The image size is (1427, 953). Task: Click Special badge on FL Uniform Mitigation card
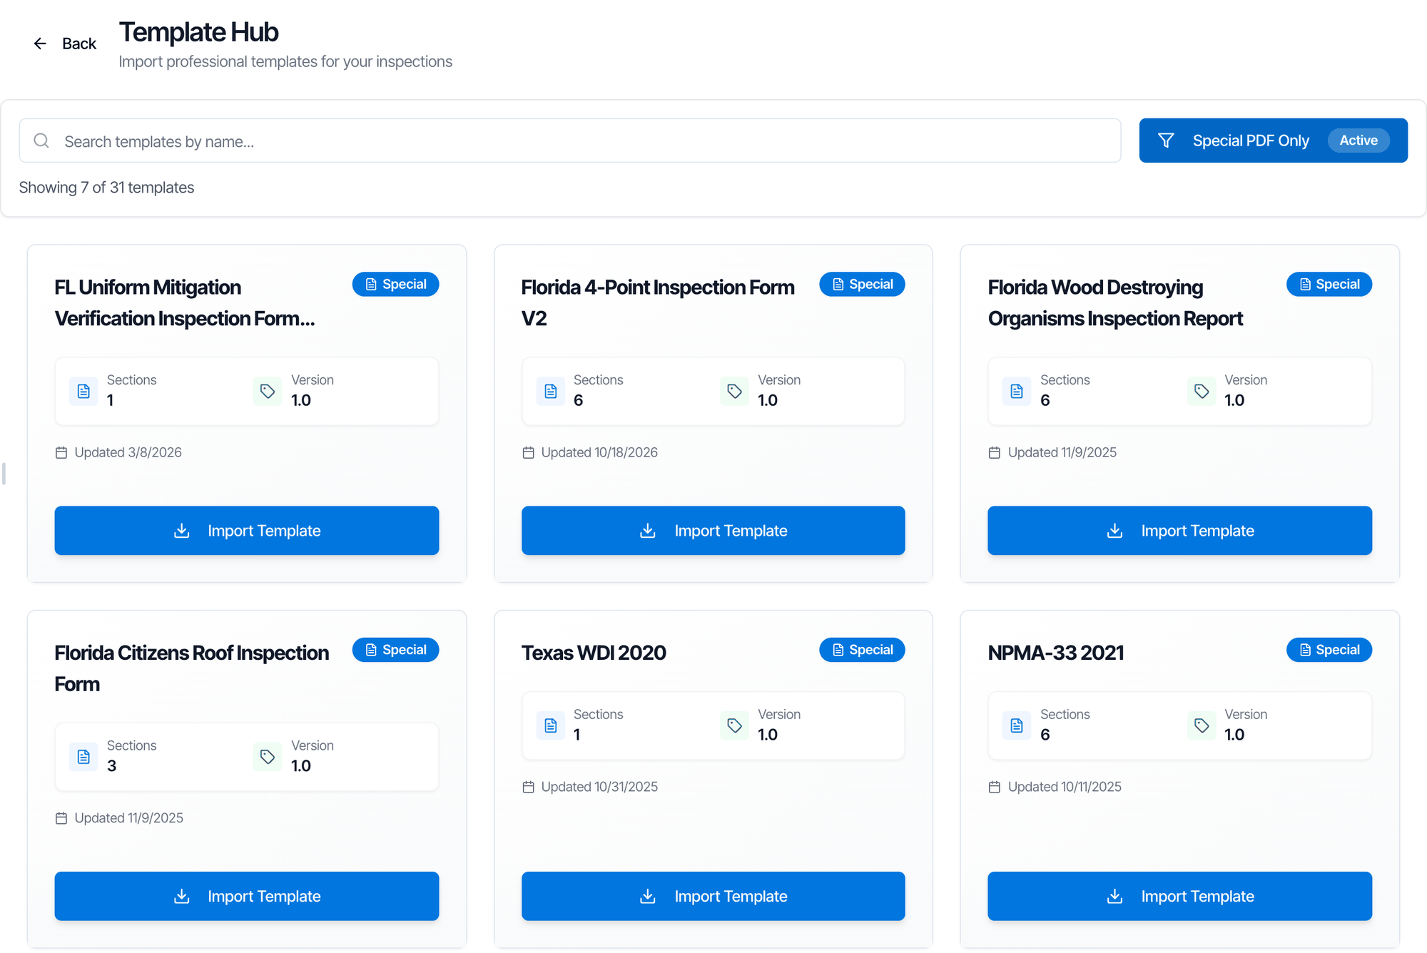click(395, 284)
